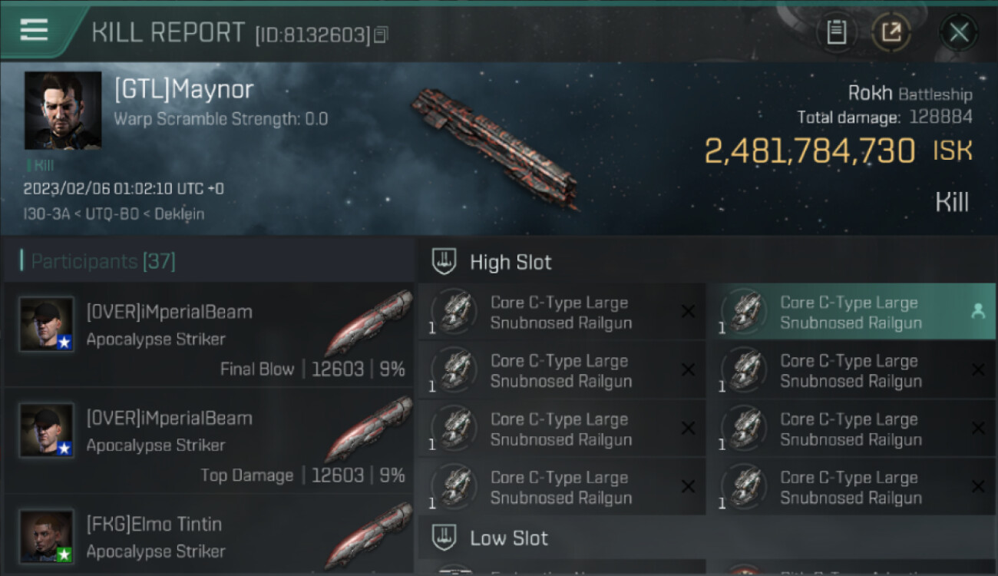Close the kill report window
The height and width of the screenshot is (576, 998).
(x=959, y=32)
